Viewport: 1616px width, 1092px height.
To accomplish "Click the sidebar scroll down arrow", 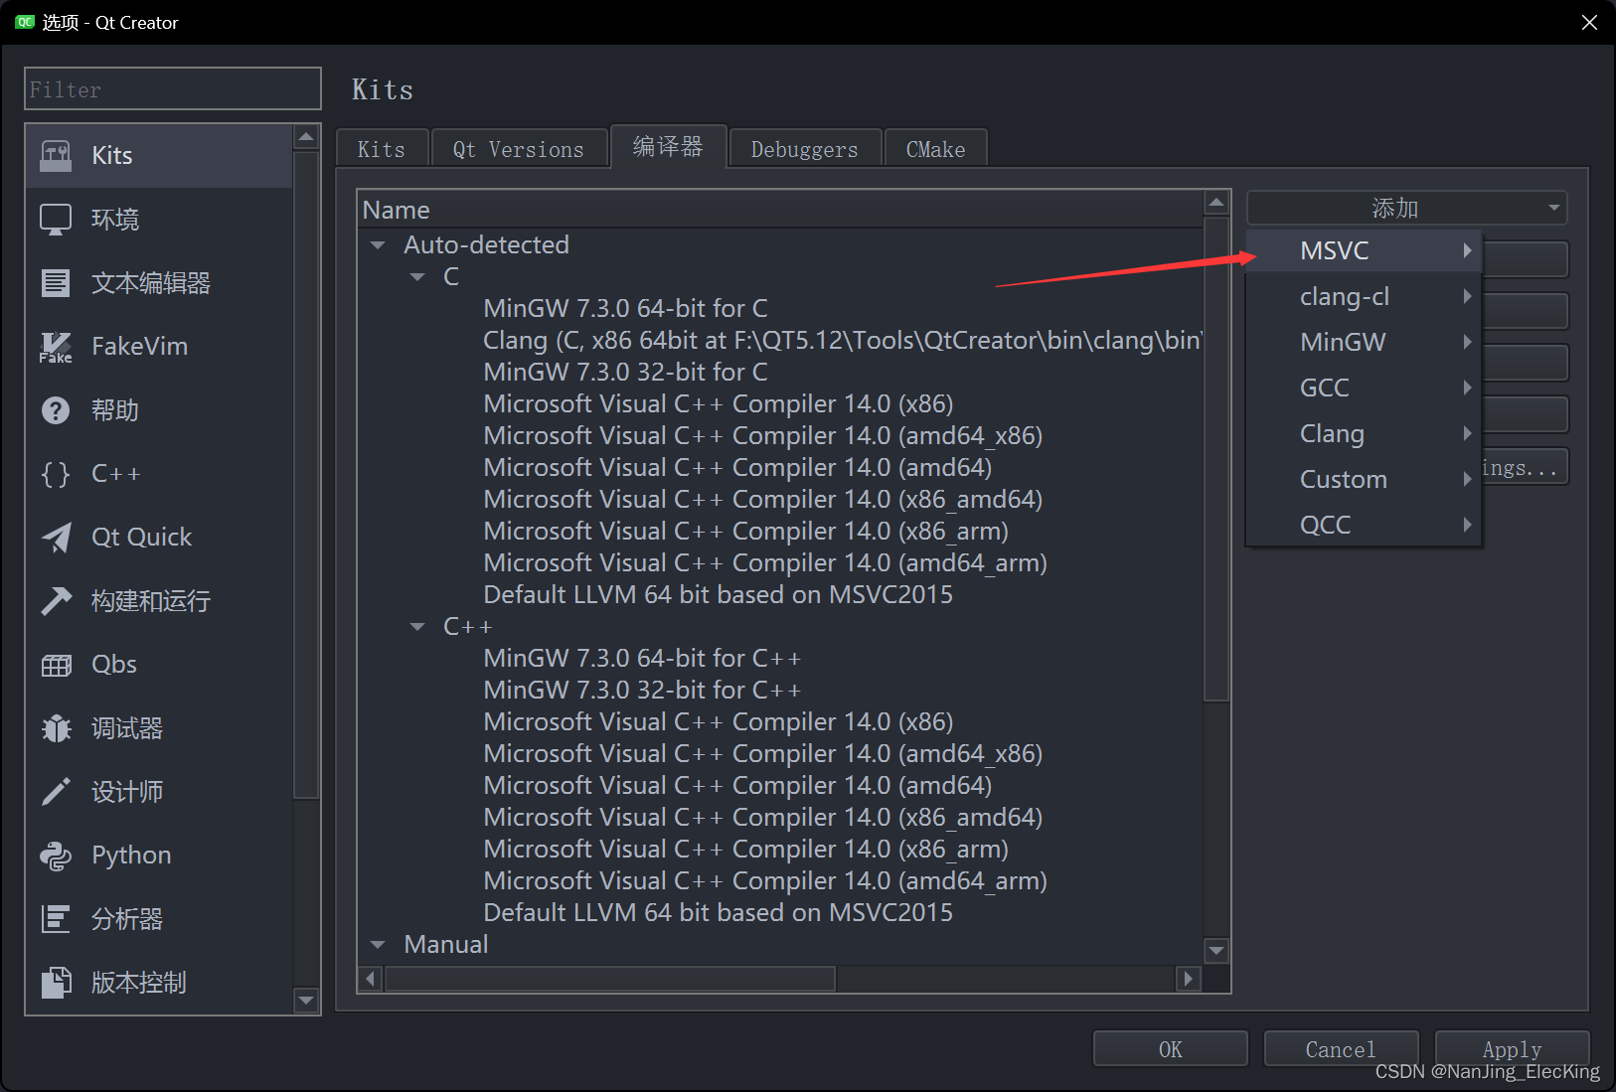I will [306, 1001].
